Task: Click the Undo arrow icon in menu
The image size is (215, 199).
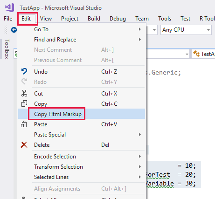Action: point(24,71)
